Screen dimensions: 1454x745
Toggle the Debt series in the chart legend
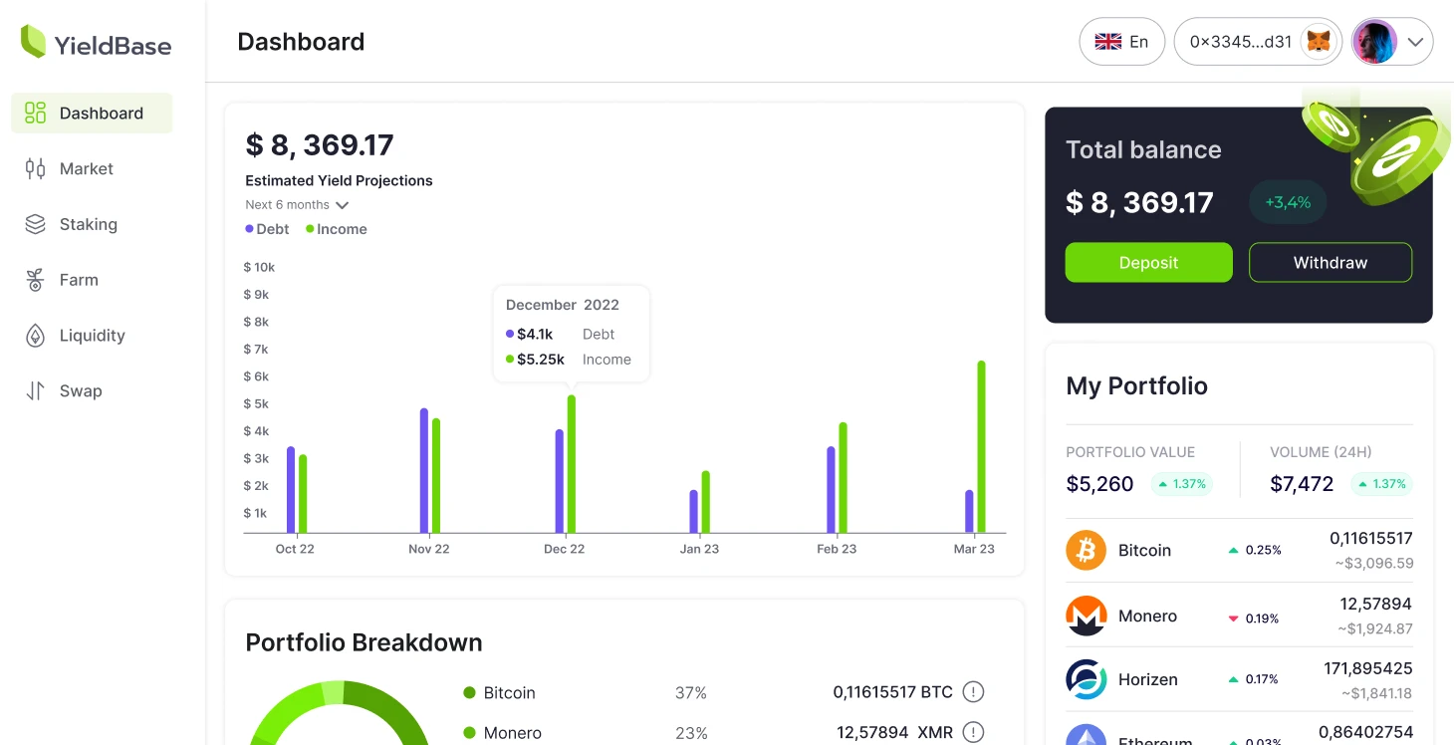pyautogui.click(x=266, y=228)
